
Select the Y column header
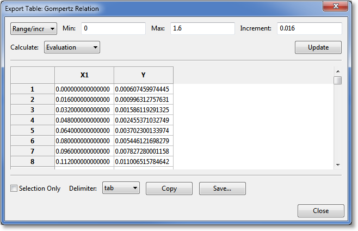[144, 75]
